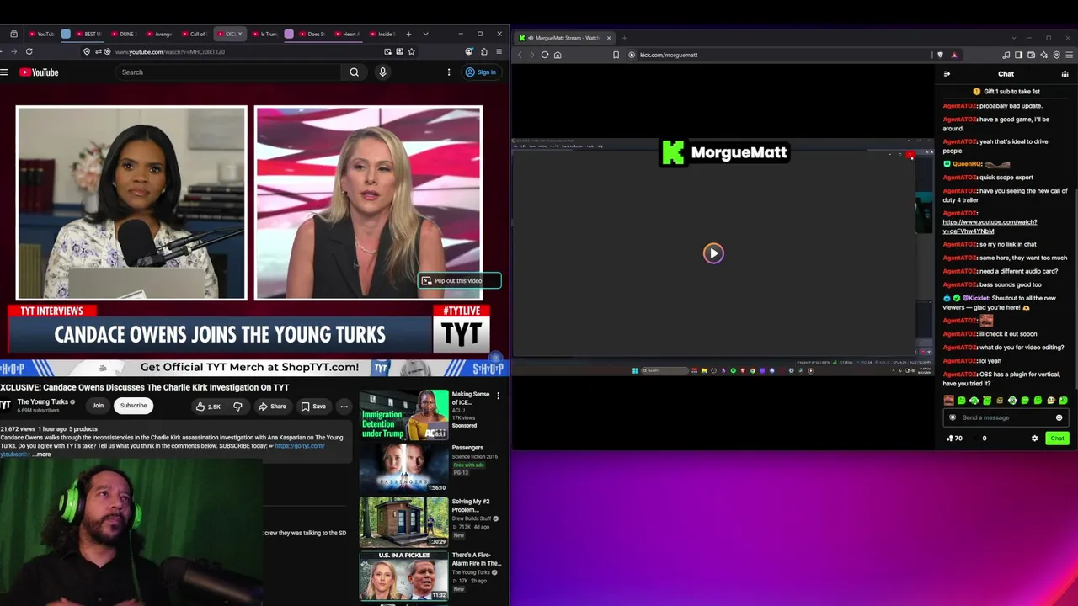Open the emote picker in chat input

pyautogui.click(x=1059, y=417)
